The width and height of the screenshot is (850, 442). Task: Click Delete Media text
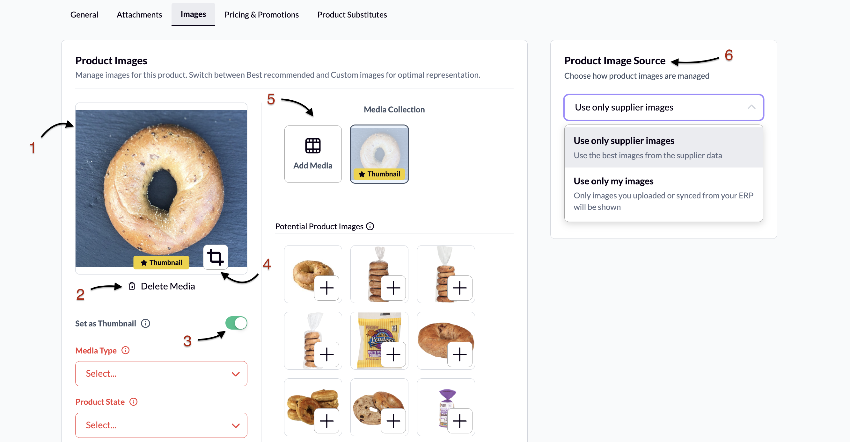[x=168, y=286]
